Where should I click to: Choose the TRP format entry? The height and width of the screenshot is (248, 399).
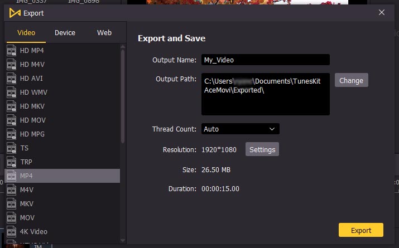[26, 162]
